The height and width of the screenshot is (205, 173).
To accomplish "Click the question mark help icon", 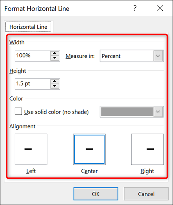I will (x=135, y=8).
